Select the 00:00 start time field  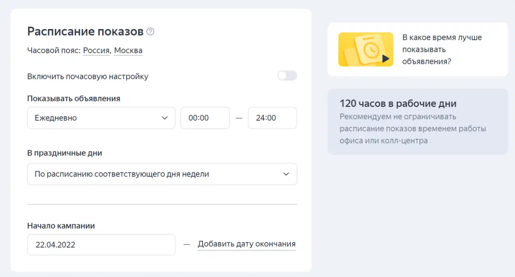pyautogui.click(x=205, y=118)
